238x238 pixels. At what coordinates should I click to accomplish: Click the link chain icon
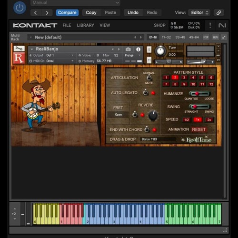tap(219, 13)
